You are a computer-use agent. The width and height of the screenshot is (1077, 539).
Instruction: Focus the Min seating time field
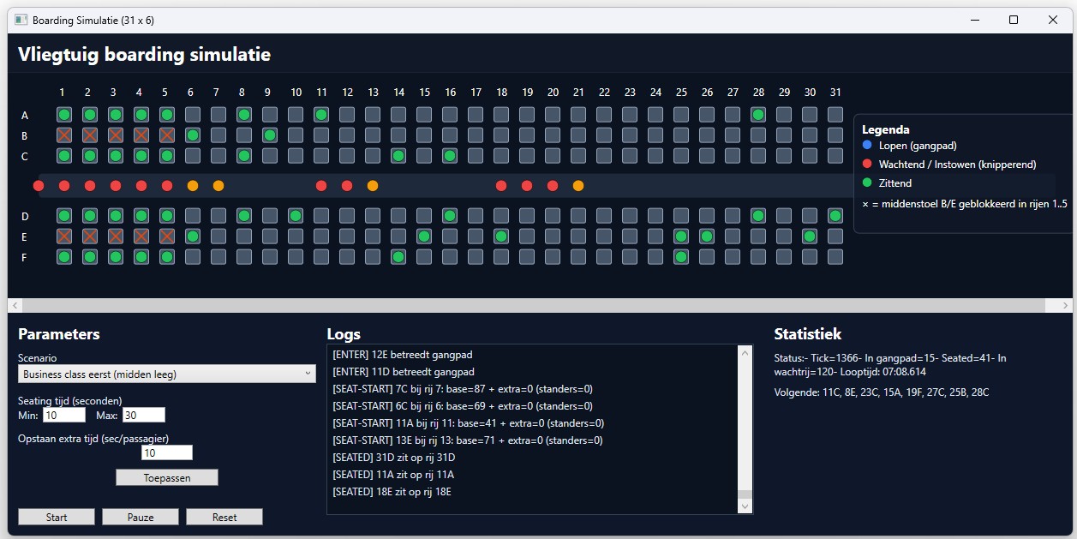coord(64,415)
